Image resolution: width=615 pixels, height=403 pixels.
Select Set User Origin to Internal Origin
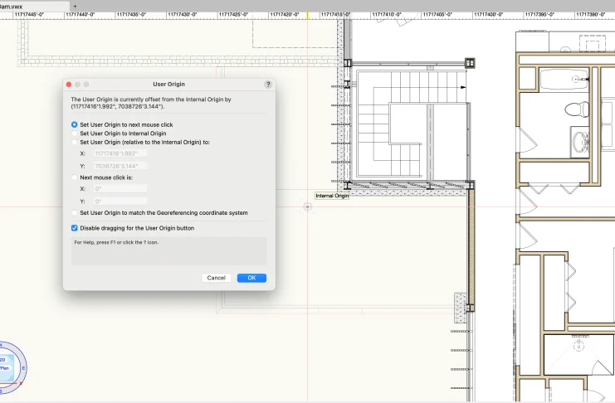coord(75,134)
